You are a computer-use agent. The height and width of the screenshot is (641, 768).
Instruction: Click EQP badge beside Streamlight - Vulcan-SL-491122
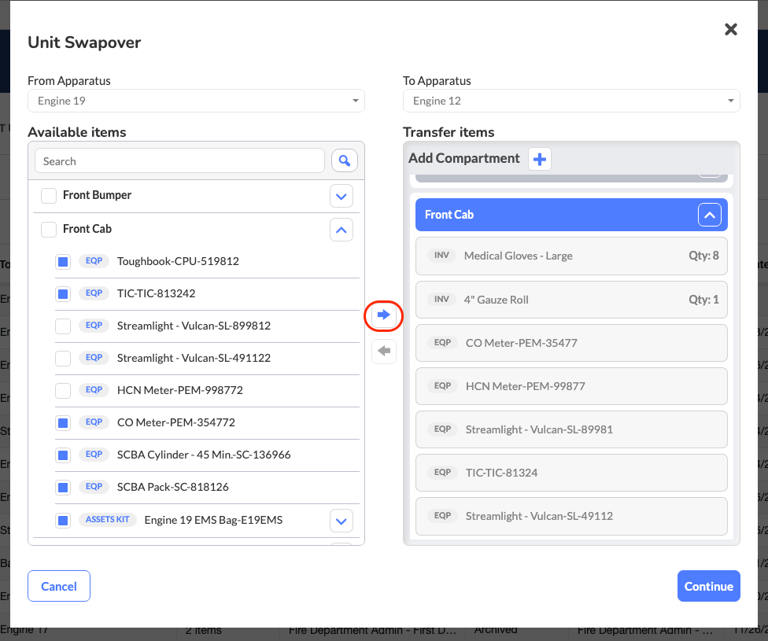[94, 358]
